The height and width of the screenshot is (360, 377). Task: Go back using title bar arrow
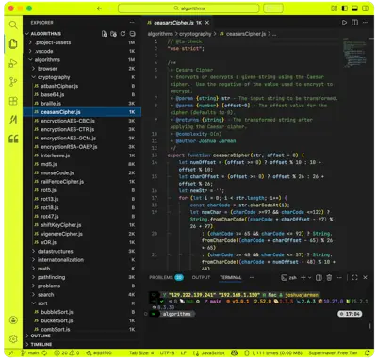tap(99, 8)
